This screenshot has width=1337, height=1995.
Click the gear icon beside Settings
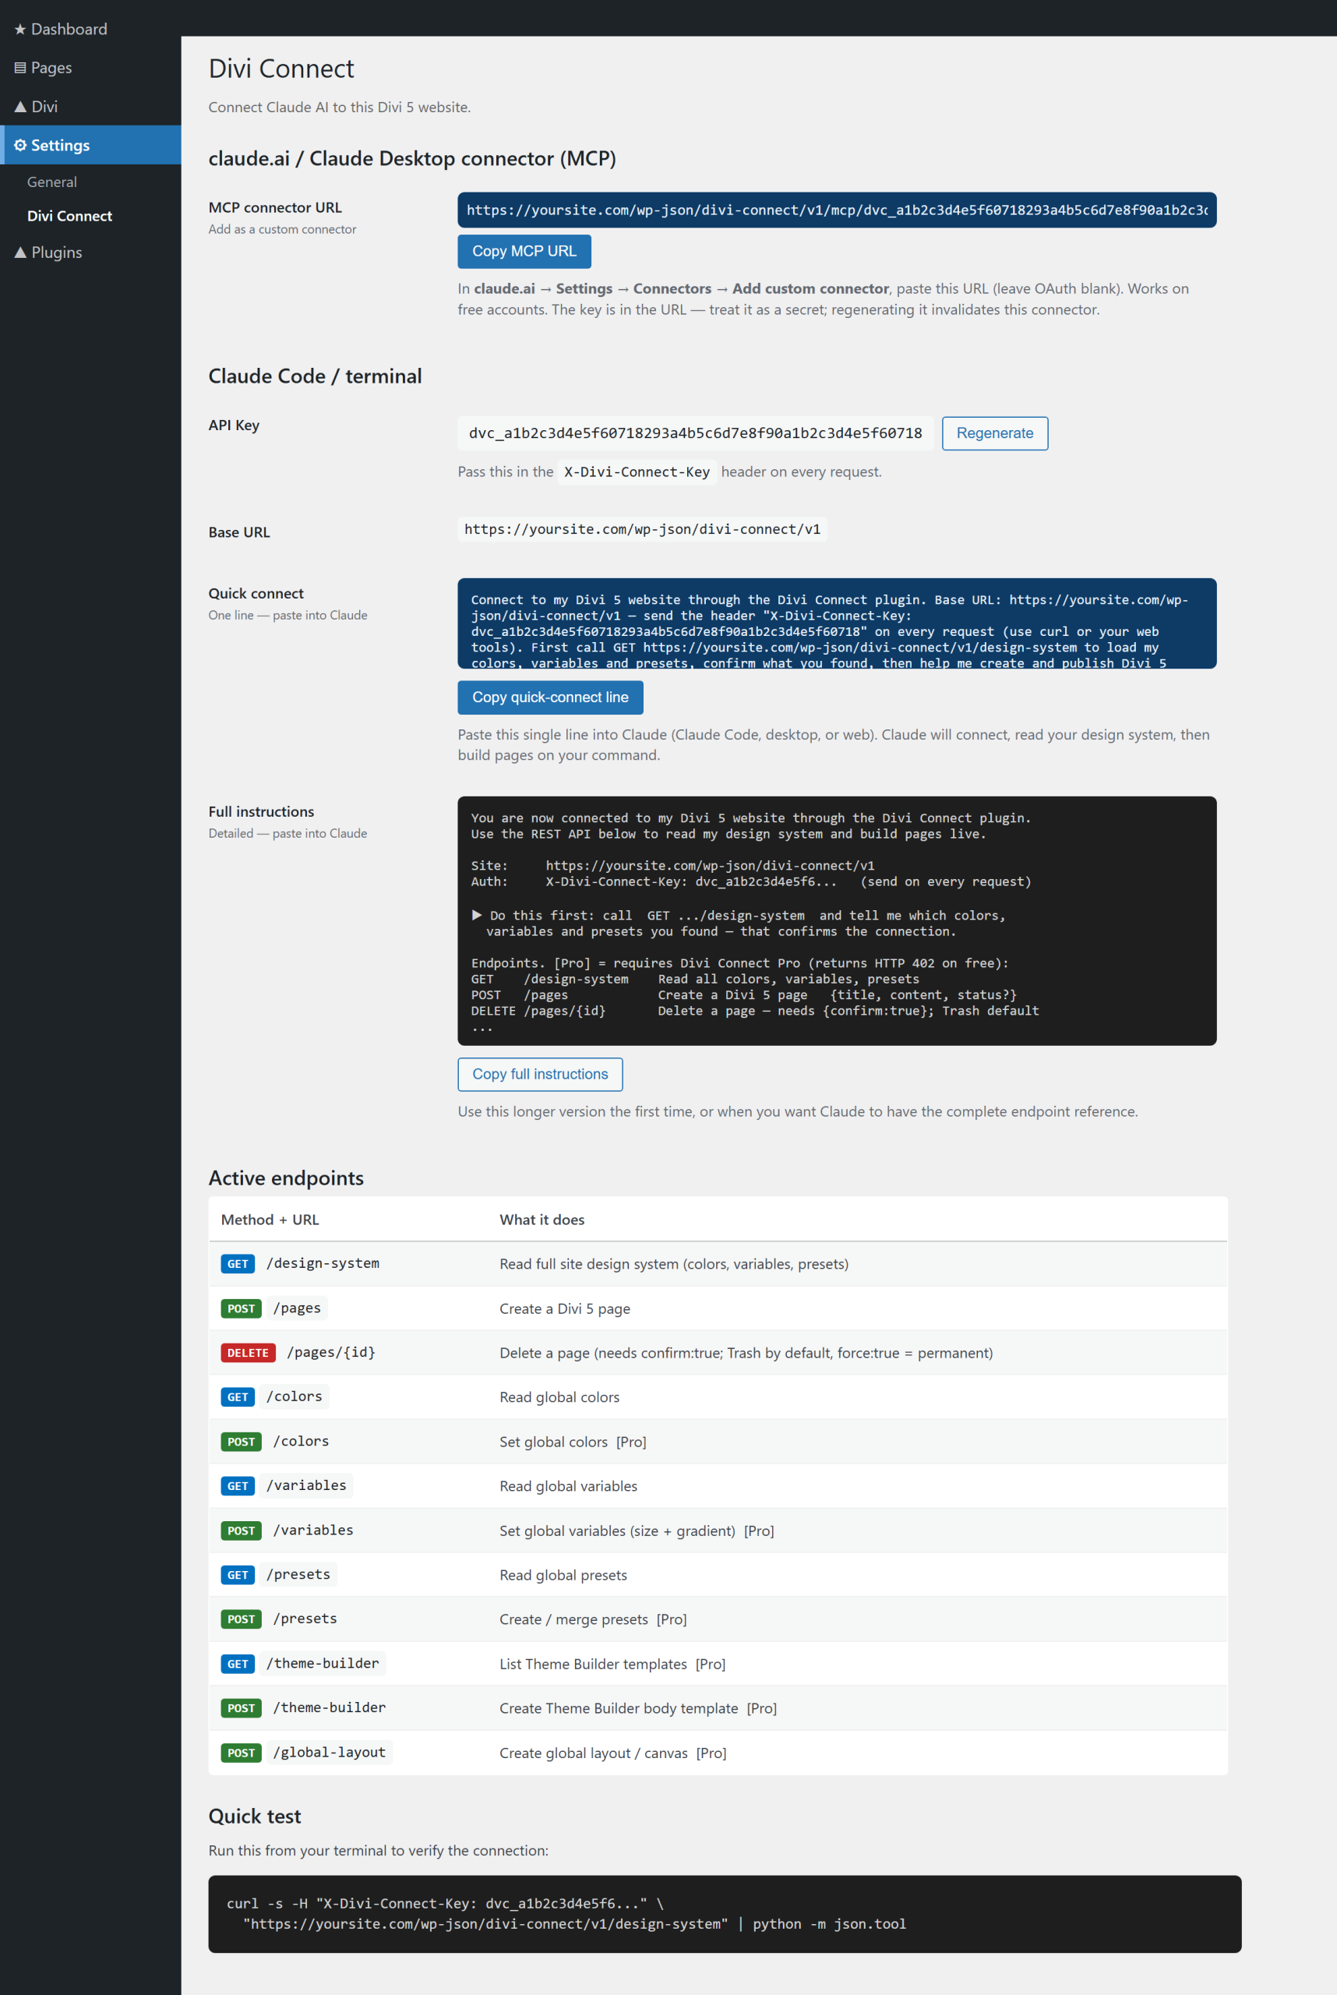click(20, 145)
